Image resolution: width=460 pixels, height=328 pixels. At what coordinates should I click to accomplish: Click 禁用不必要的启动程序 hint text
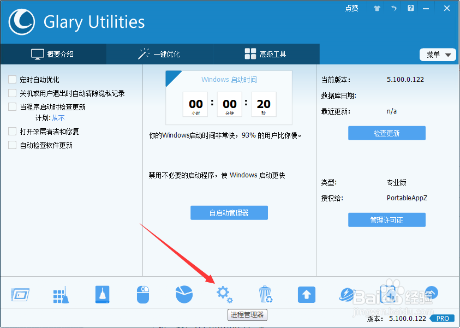(x=217, y=175)
